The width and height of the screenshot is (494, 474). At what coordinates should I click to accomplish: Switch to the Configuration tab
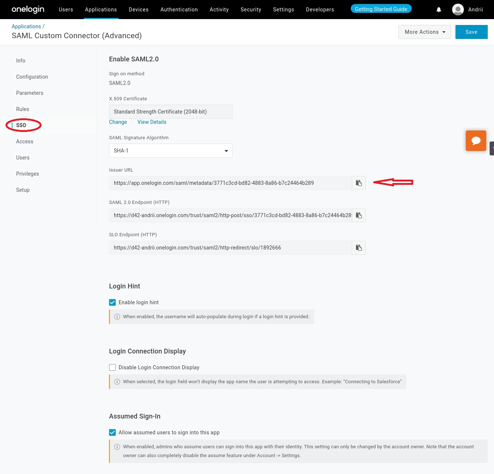point(32,77)
